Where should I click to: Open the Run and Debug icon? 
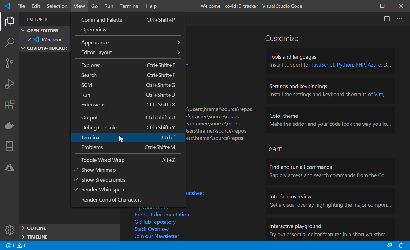(x=9, y=84)
